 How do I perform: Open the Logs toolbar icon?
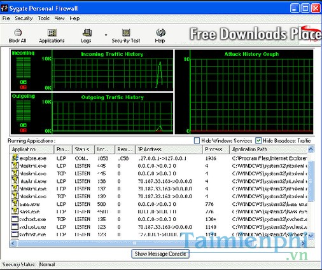point(86,36)
